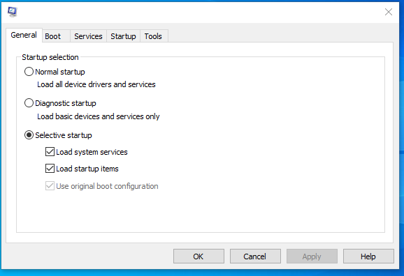Open the Startup tab
The image size is (404, 276).
point(123,36)
